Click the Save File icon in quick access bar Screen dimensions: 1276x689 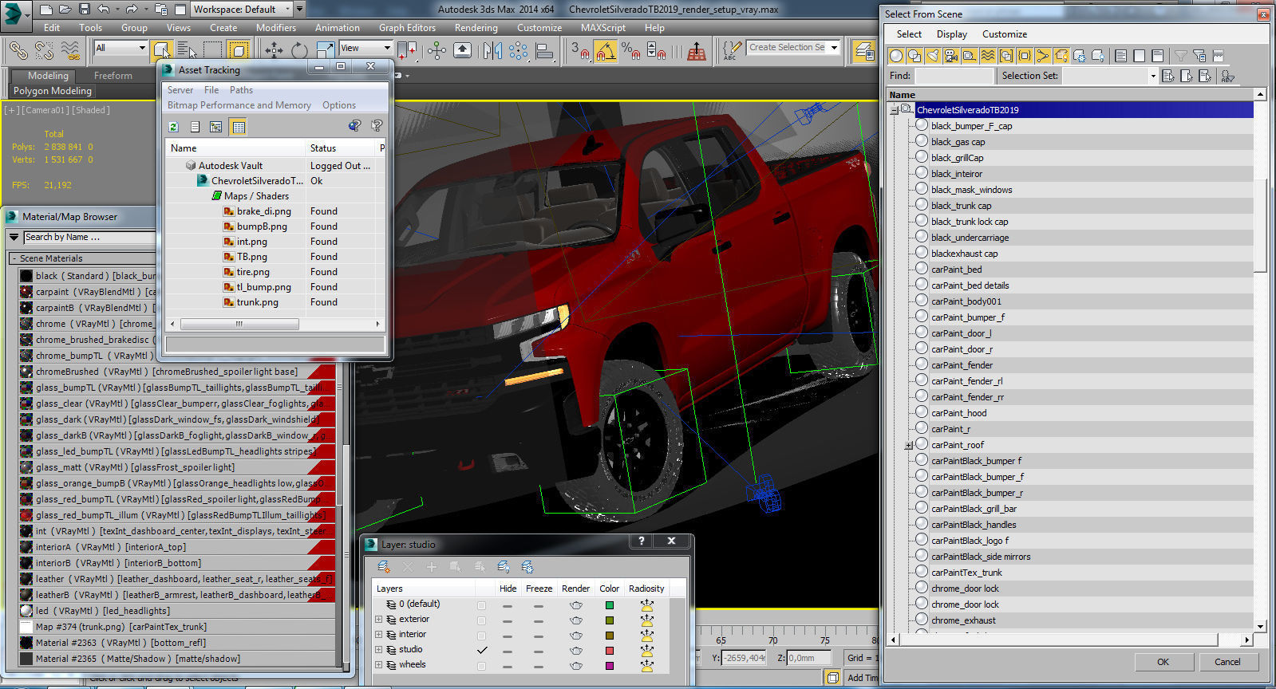click(85, 10)
